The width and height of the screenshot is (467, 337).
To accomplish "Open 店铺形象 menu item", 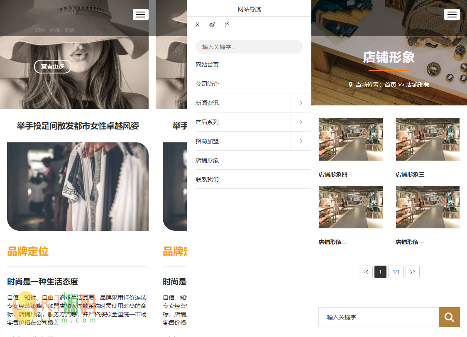I will coord(207,160).
